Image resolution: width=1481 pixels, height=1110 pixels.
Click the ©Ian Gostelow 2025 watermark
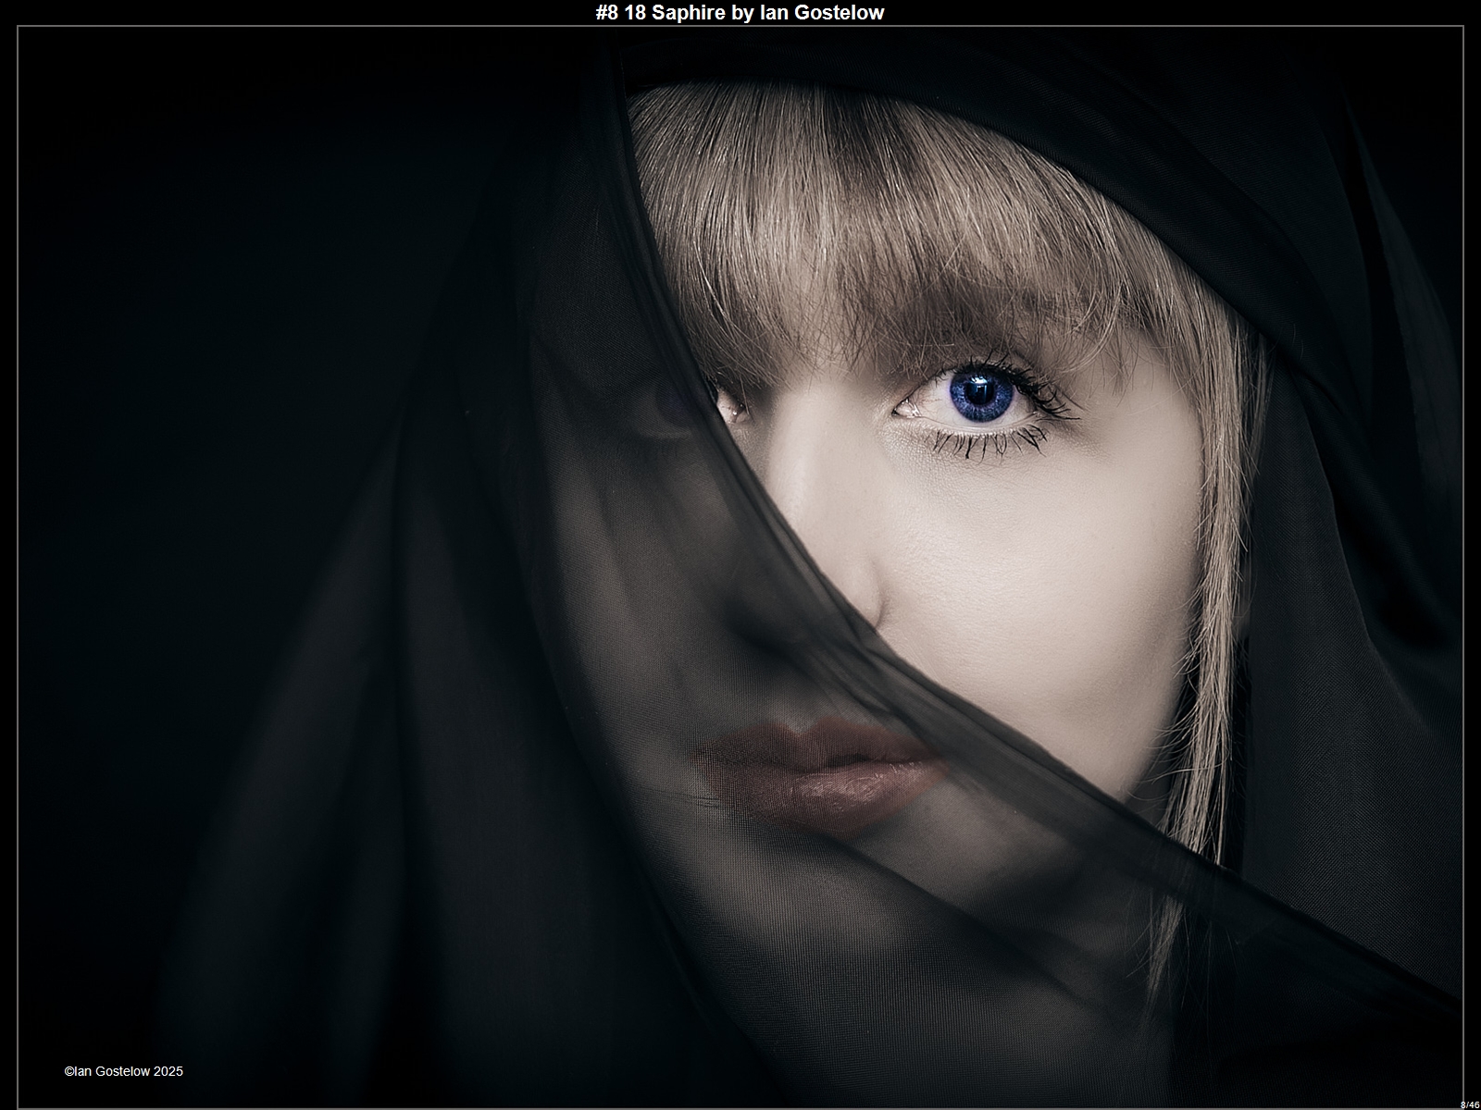[123, 1071]
